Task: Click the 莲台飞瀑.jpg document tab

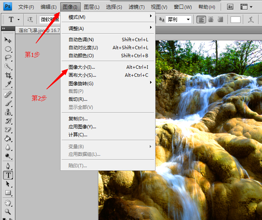Action: [x=38, y=30]
